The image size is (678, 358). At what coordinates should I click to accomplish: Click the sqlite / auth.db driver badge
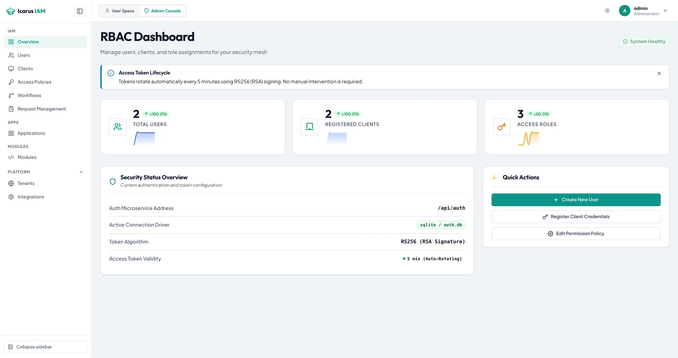coord(441,225)
